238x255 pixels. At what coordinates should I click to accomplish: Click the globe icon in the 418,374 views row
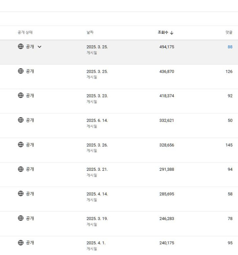(21, 95)
